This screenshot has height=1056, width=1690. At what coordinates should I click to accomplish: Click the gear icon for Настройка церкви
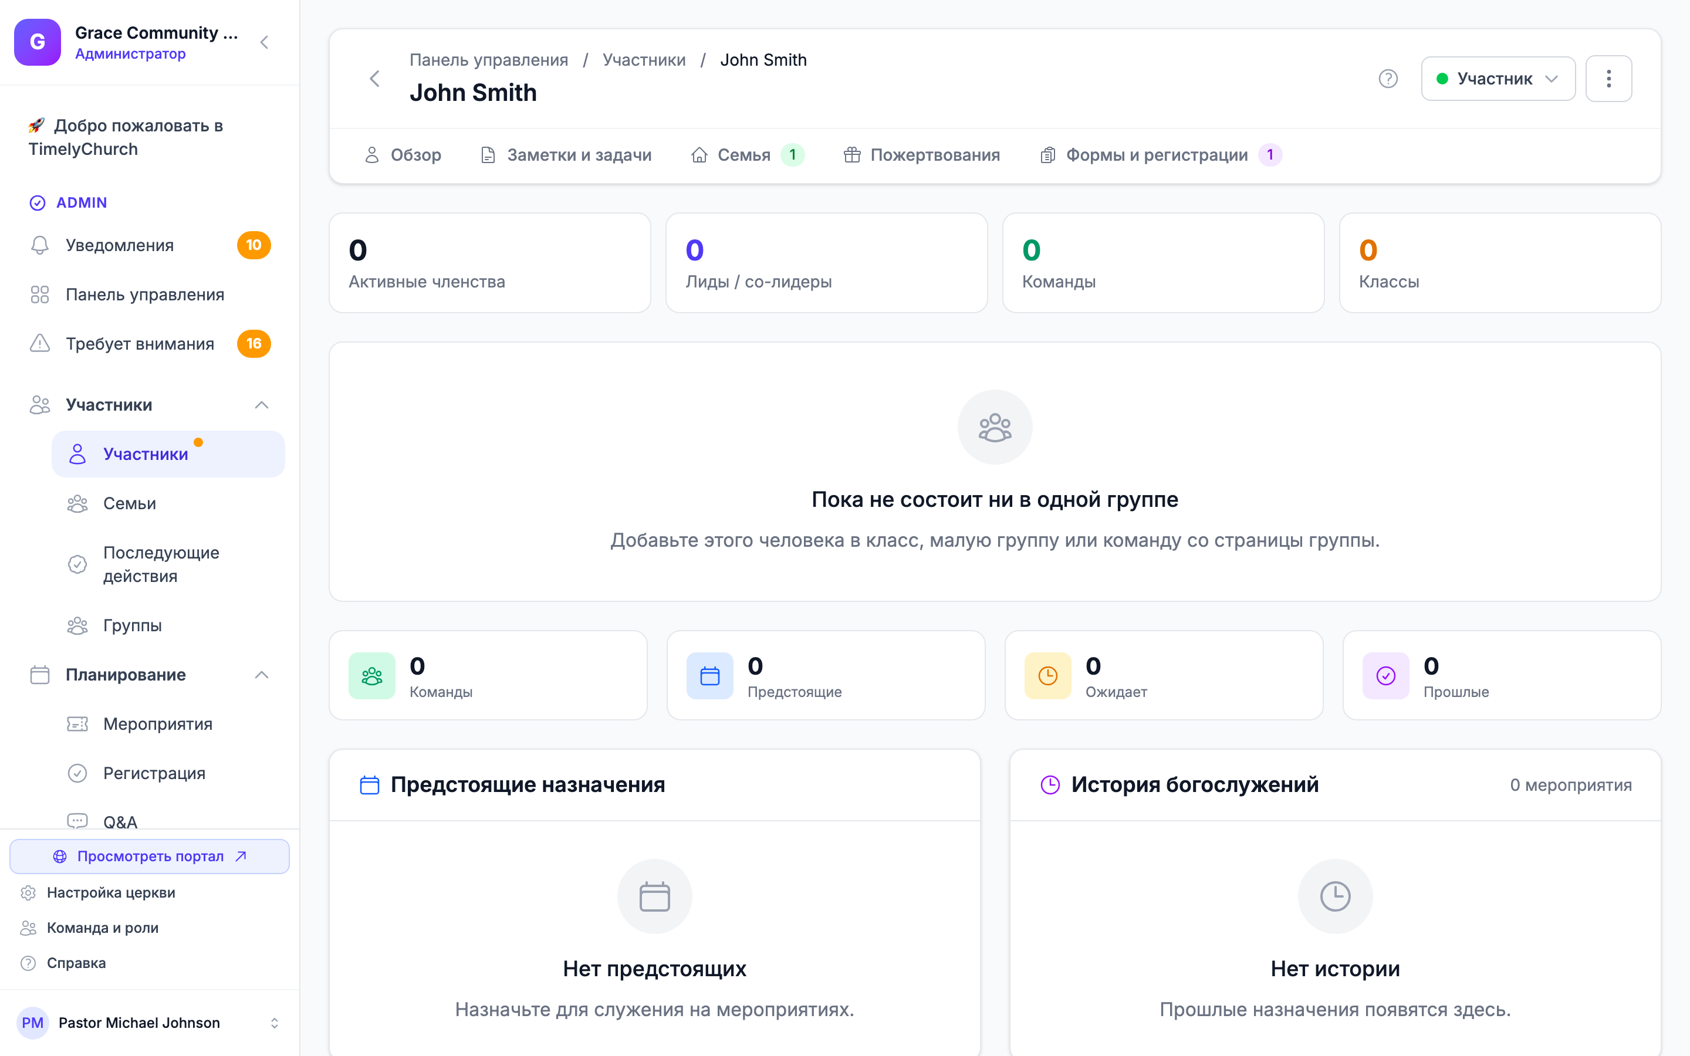[28, 892]
